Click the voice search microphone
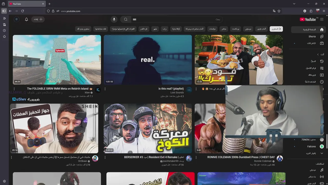This screenshot has width=328, height=185. pyautogui.click(x=114, y=19)
